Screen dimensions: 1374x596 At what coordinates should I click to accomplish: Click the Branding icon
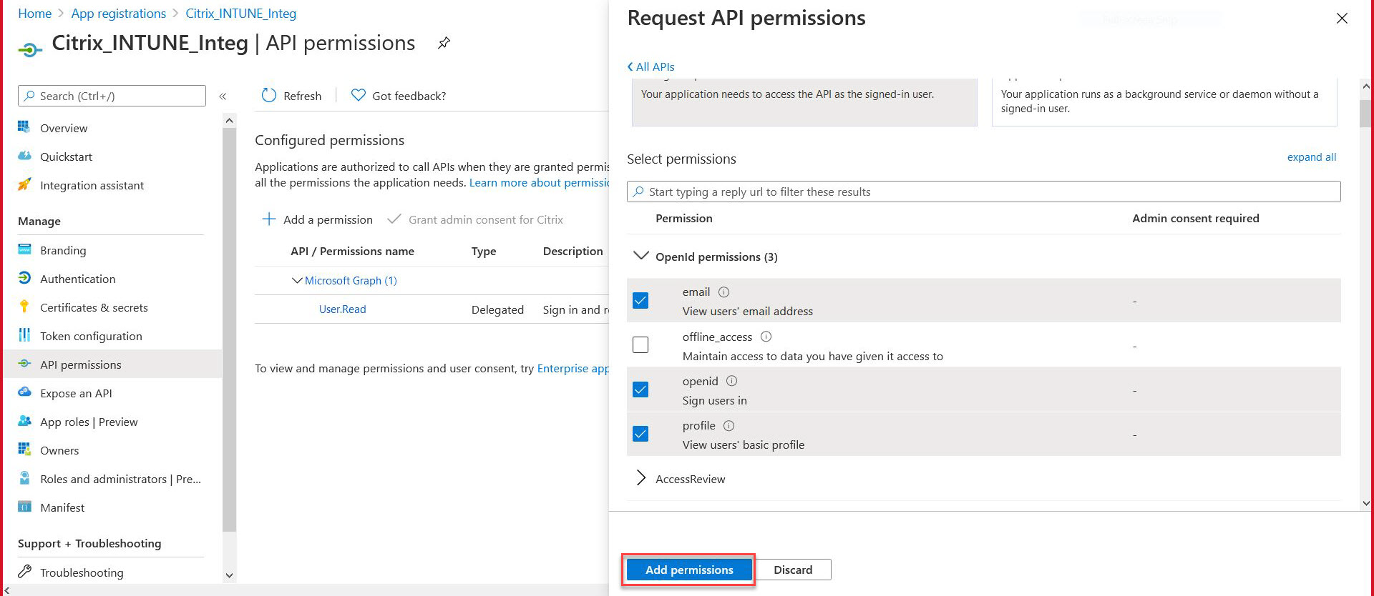(x=24, y=249)
